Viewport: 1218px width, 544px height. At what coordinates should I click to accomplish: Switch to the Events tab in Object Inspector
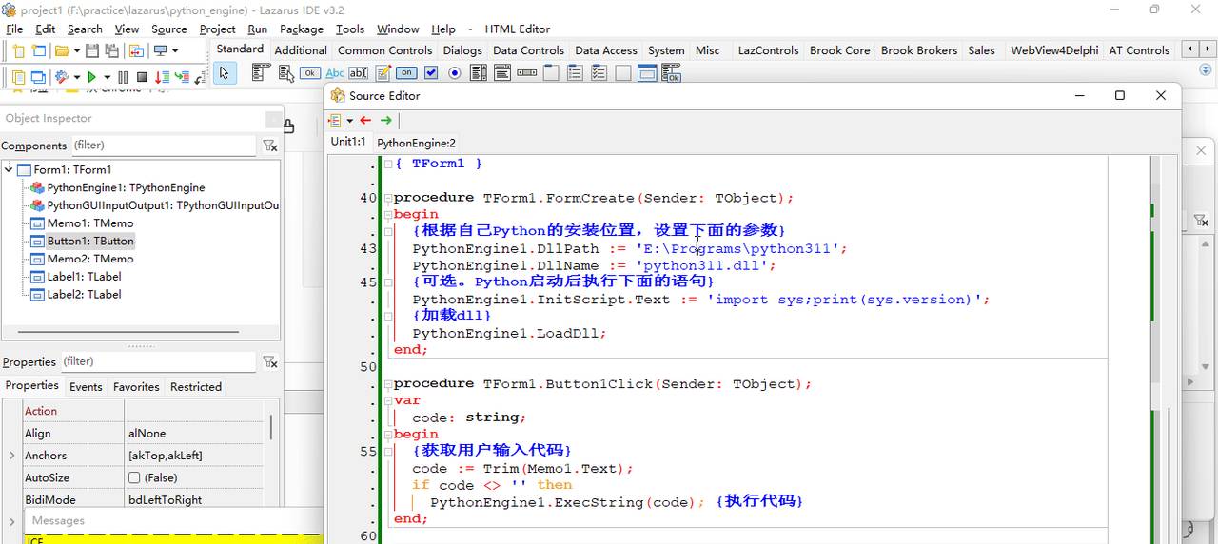86,386
